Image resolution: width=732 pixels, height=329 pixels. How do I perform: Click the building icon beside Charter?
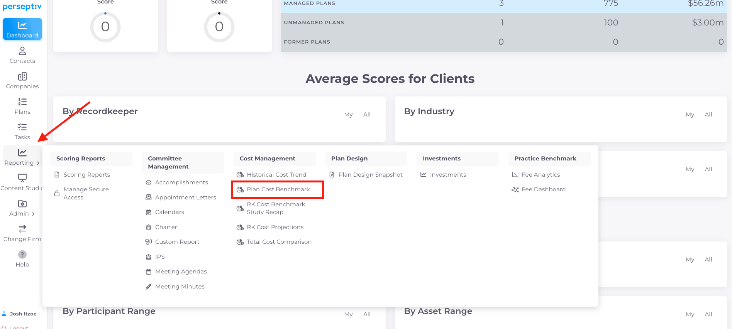click(x=149, y=227)
